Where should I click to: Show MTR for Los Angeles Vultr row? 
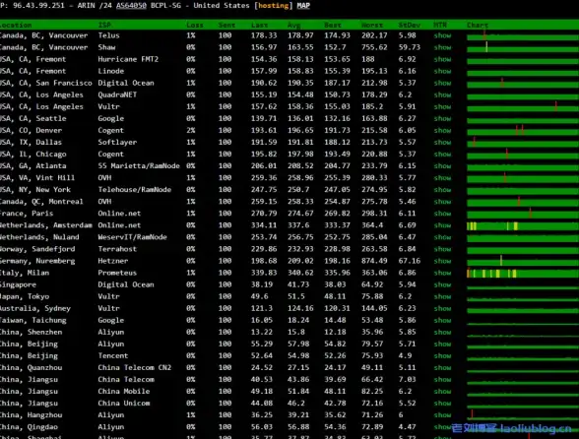tap(442, 106)
